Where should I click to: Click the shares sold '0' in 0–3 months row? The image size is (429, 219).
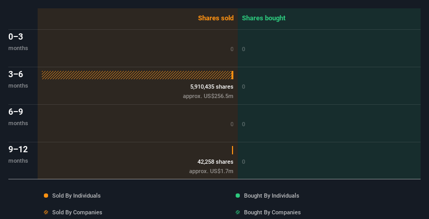pyautogui.click(x=232, y=49)
